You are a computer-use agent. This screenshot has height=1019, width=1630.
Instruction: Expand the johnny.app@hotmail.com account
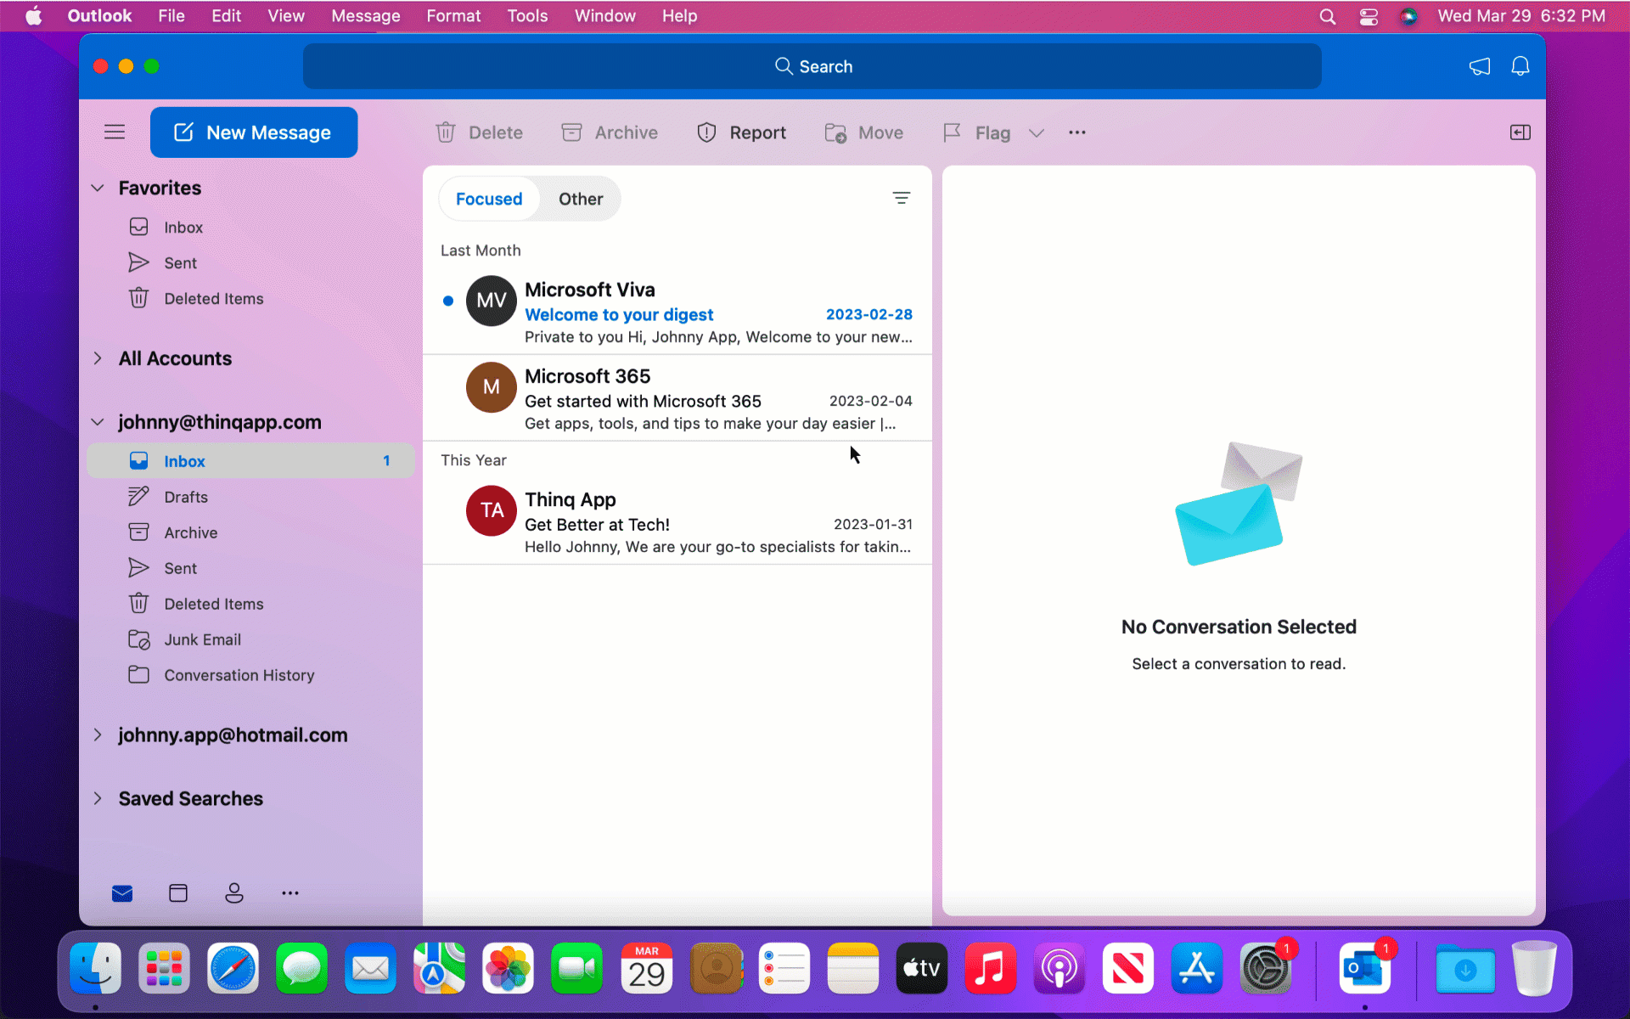pos(98,735)
